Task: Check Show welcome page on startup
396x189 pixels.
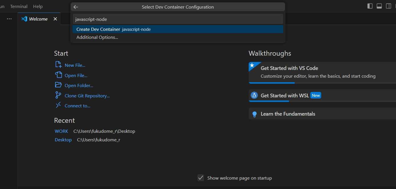Action: pos(201,178)
